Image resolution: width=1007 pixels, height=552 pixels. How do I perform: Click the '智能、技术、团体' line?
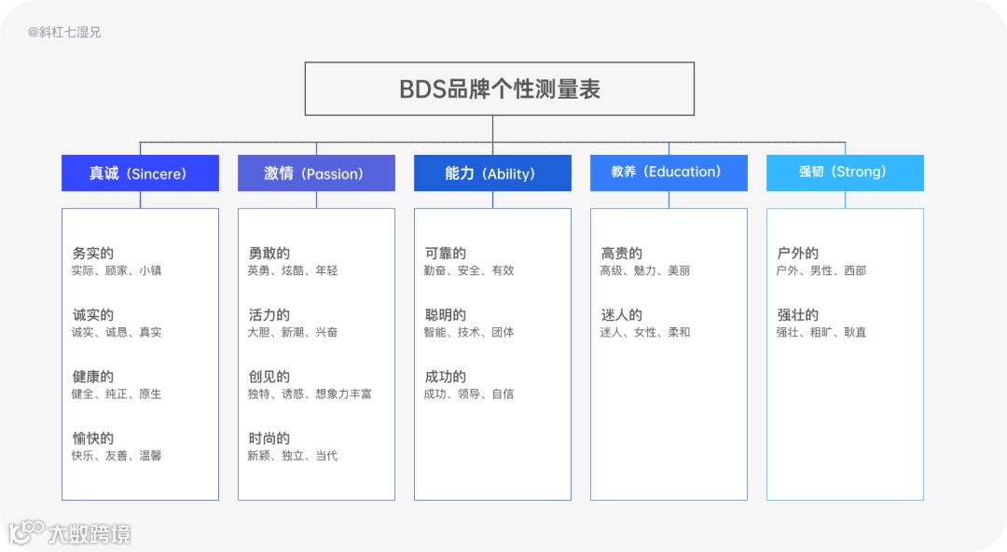[469, 332]
